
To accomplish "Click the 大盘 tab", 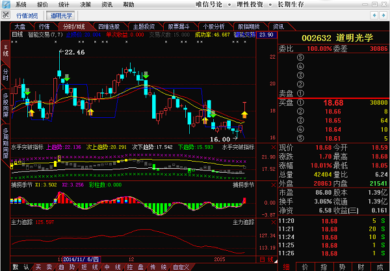I will (19, 27).
